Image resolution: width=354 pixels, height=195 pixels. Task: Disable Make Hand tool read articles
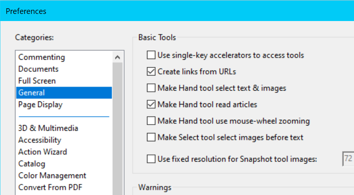(x=151, y=104)
